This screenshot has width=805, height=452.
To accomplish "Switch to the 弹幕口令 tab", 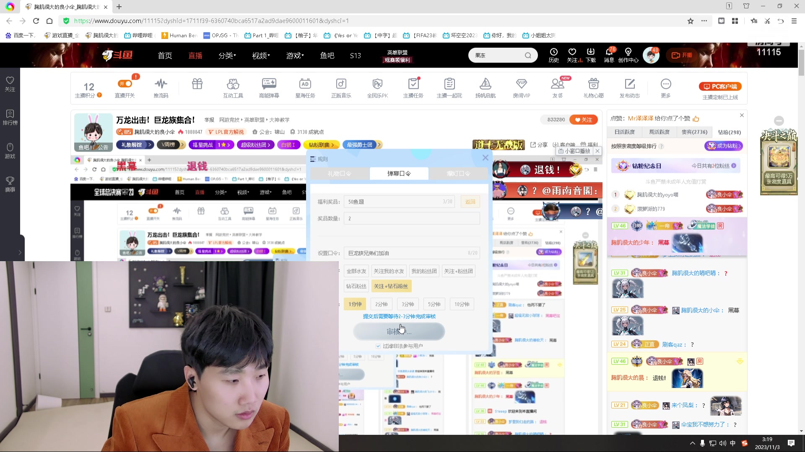I will (x=399, y=173).
